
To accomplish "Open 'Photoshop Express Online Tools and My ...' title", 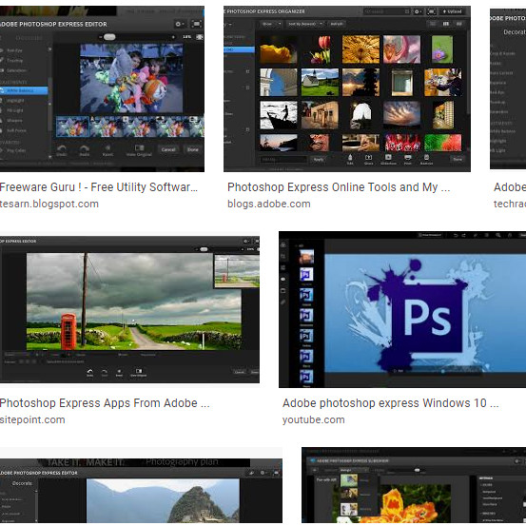I will tap(339, 187).
